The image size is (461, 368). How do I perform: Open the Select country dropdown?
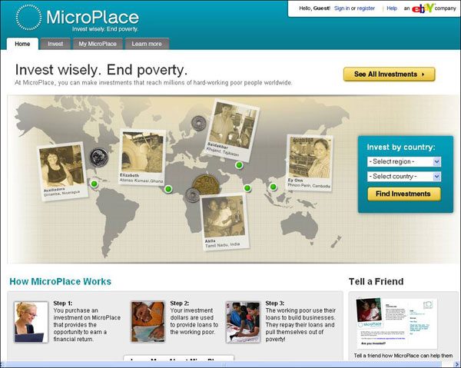point(404,177)
